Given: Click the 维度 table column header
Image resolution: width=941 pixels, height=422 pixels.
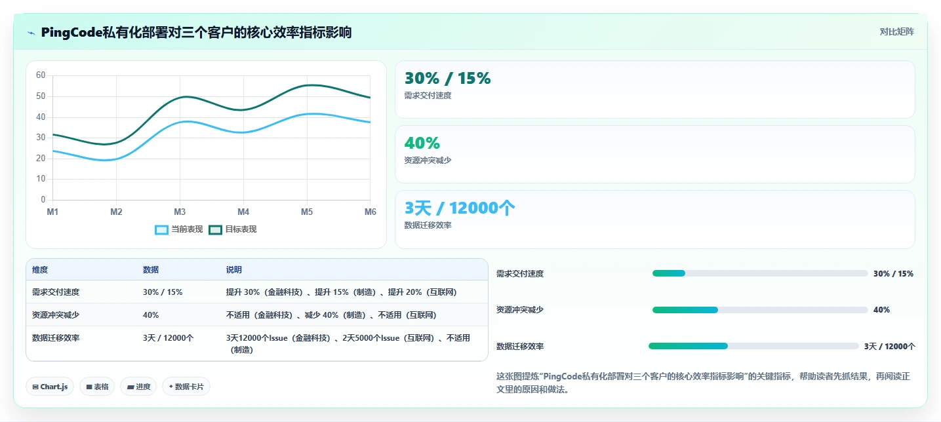Looking at the screenshot, I should click(x=40, y=270).
